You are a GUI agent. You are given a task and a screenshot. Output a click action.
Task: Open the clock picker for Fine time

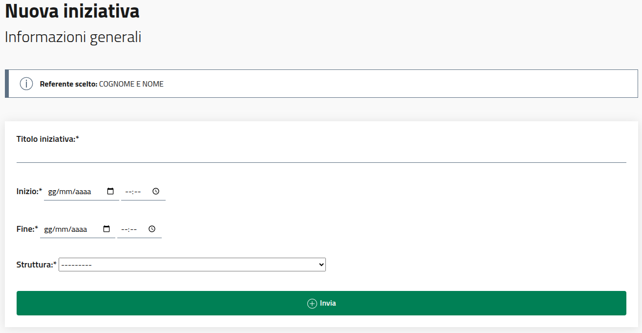pyautogui.click(x=152, y=229)
